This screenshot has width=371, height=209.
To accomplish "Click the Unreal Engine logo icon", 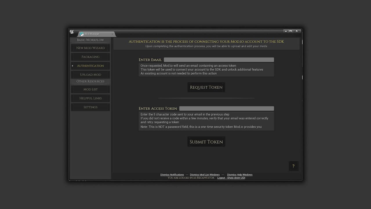I will (x=72, y=32).
